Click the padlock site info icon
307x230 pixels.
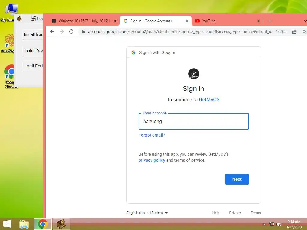[83, 31]
